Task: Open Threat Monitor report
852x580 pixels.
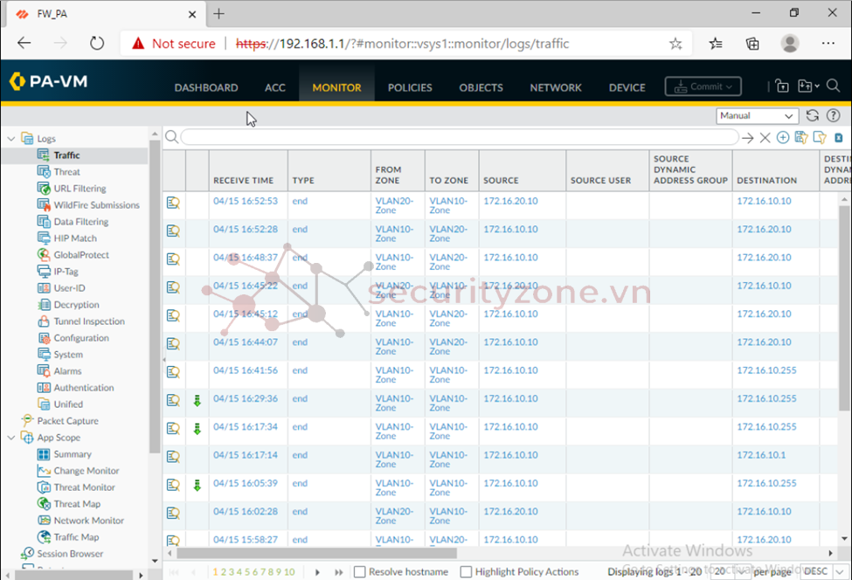Action: coord(84,487)
